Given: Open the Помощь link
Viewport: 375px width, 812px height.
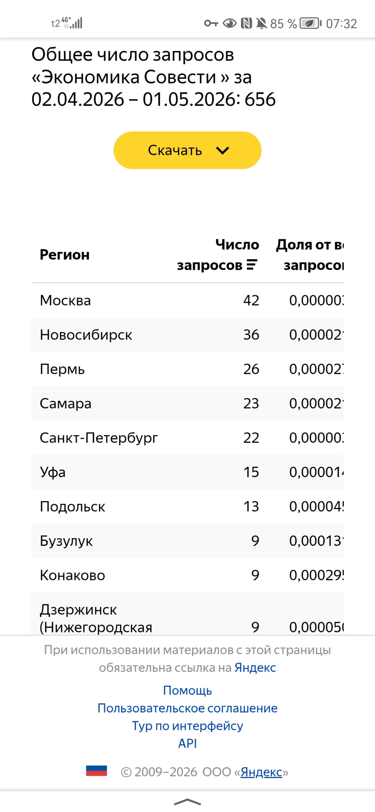Looking at the screenshot, I should pyautogui.click(x=187, y=691).
